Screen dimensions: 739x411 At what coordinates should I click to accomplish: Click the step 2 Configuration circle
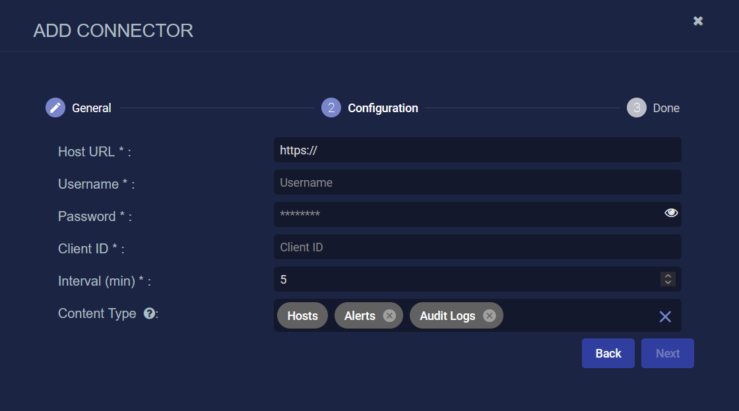(x=331, y=108)
